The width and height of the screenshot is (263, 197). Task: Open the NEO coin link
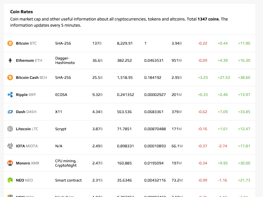(x=24, y=180)
